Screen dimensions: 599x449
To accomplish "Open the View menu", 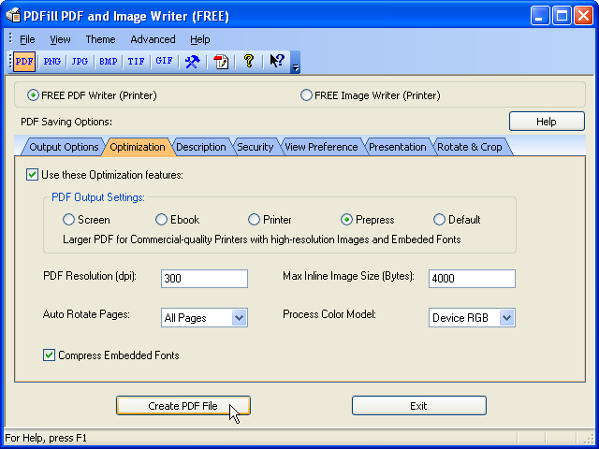I will click(60, 39).
